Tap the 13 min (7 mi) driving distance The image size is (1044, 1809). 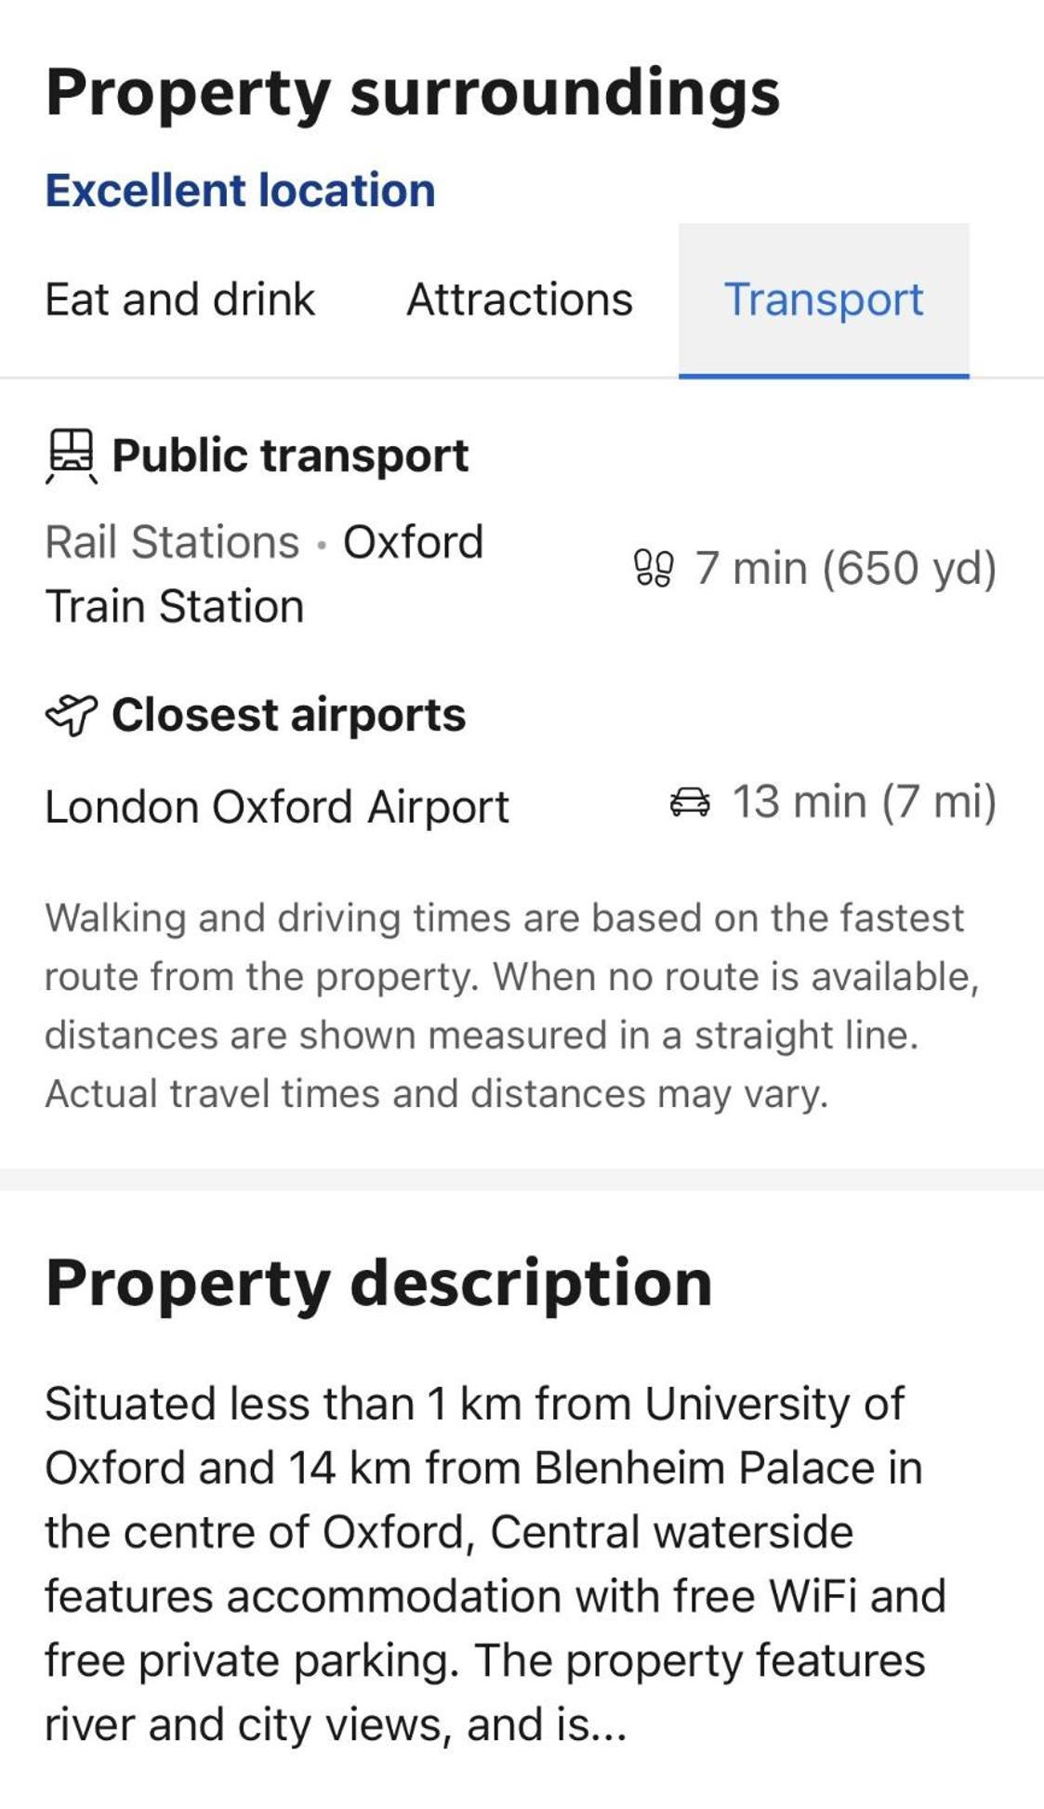865,801
